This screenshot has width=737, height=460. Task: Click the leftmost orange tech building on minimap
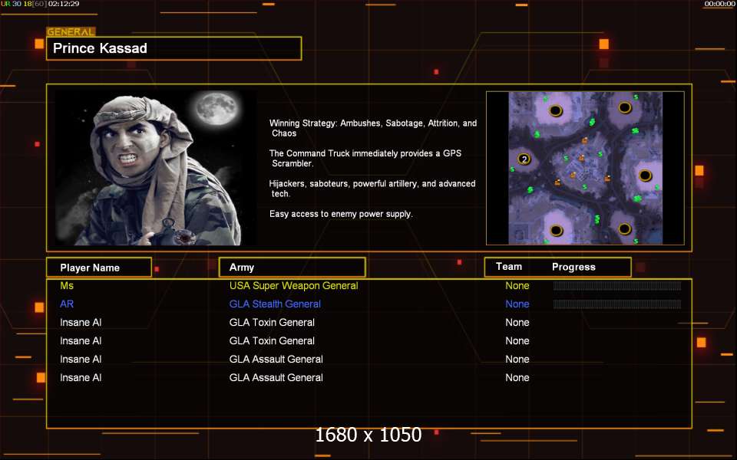click(x=557, y=182)
